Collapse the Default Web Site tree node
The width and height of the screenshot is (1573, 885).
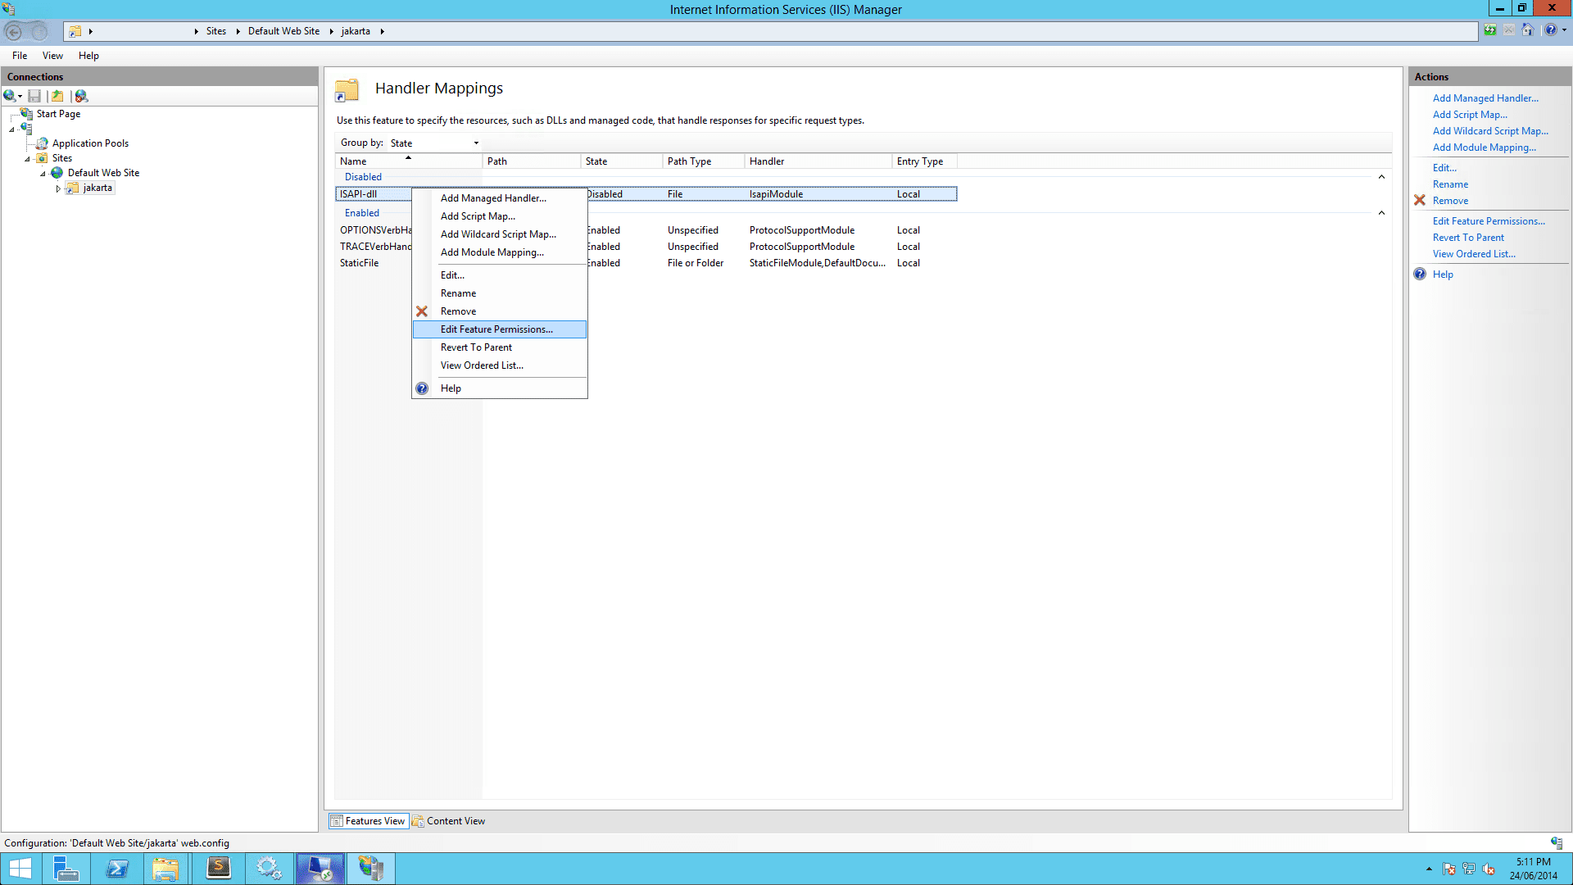43,174
